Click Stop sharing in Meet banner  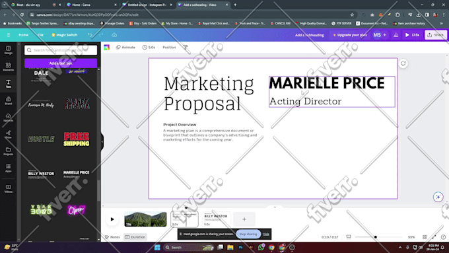248,234
